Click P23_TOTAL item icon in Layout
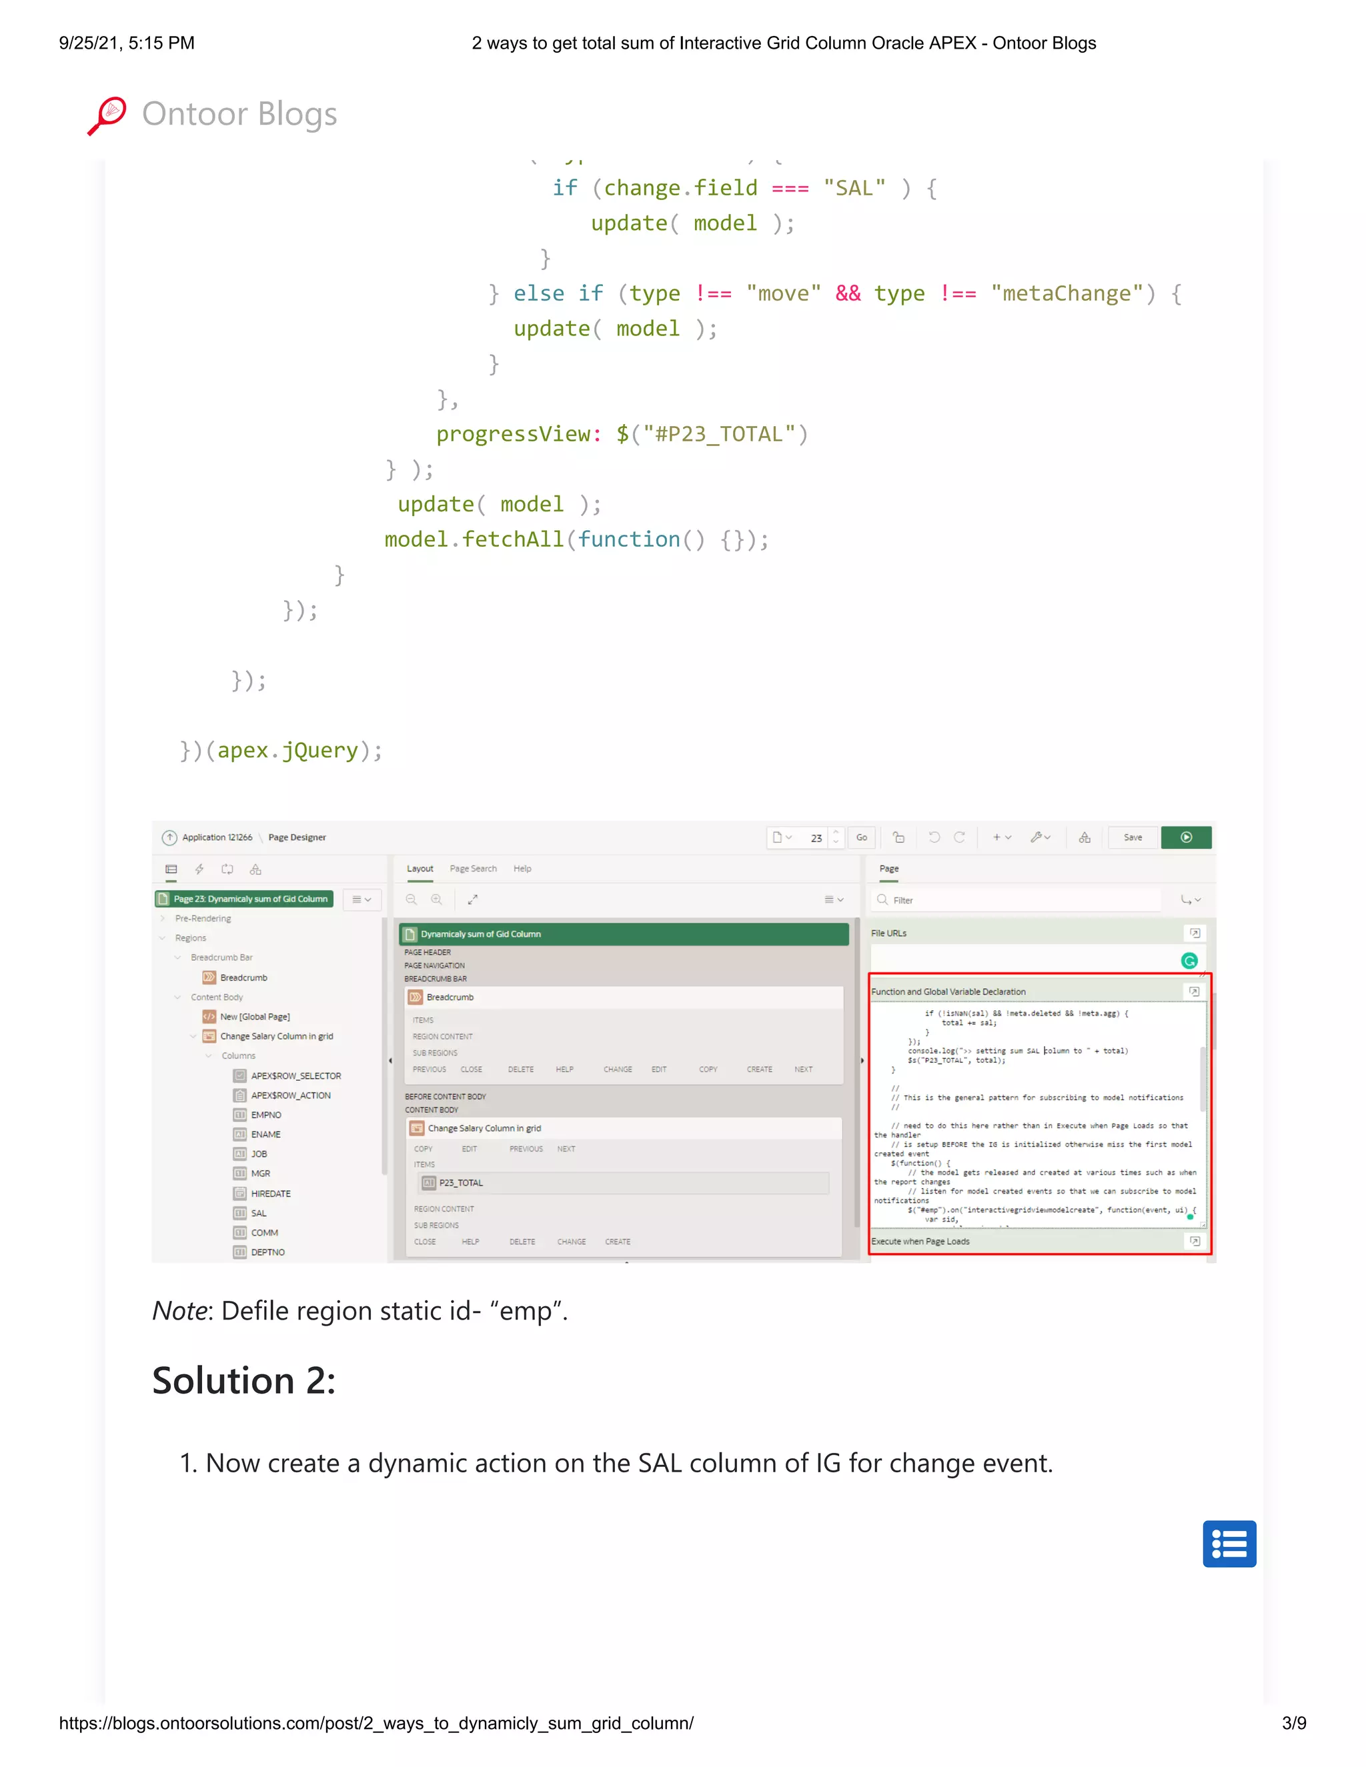Screen dimensions: 1366x1767 429,1183
